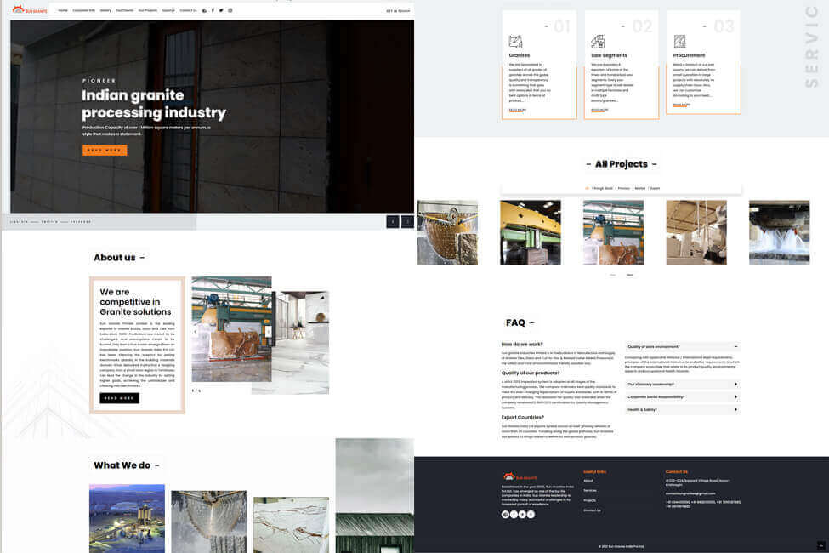Screen dimensions: 829x553
Task: Click the Facebook circle icon in the footer
Action: coord(514,514)
